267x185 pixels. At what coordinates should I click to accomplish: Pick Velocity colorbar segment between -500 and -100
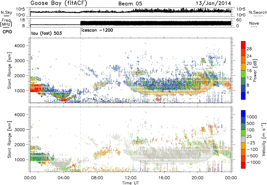(243, 152)
